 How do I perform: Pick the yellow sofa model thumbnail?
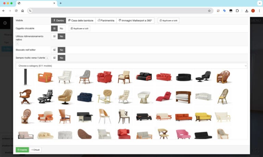[x=203, y=117]
